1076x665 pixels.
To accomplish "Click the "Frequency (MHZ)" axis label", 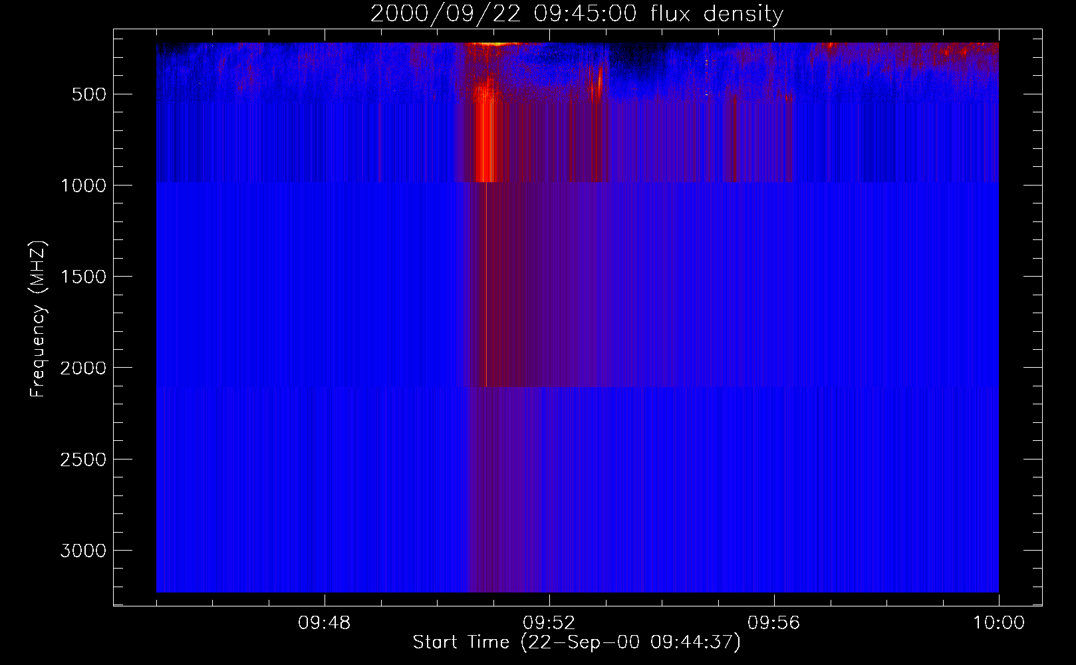I will pyautogui.click(x=39, y=319).
